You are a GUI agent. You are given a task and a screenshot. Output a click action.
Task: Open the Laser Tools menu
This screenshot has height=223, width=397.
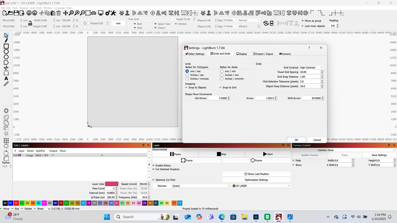(x=36, y=8)
